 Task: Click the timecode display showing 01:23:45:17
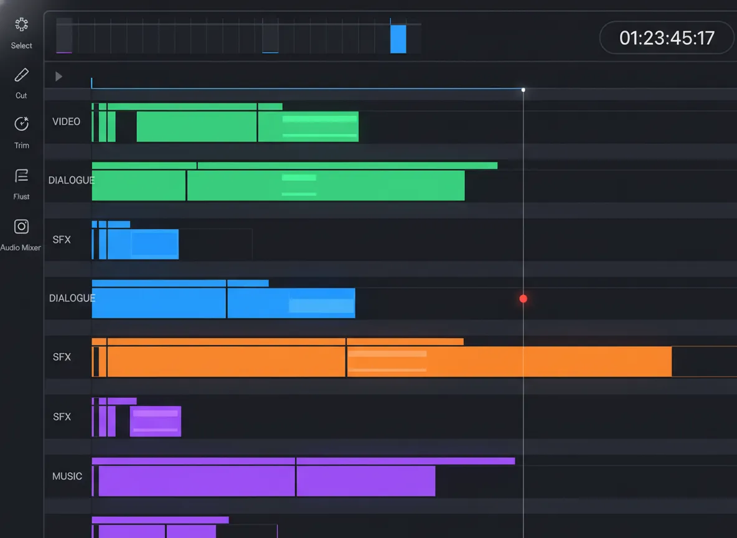pos(666,37)
